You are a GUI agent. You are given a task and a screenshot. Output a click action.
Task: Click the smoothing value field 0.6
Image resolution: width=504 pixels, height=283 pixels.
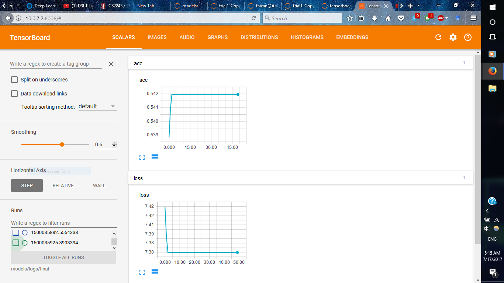103,144
